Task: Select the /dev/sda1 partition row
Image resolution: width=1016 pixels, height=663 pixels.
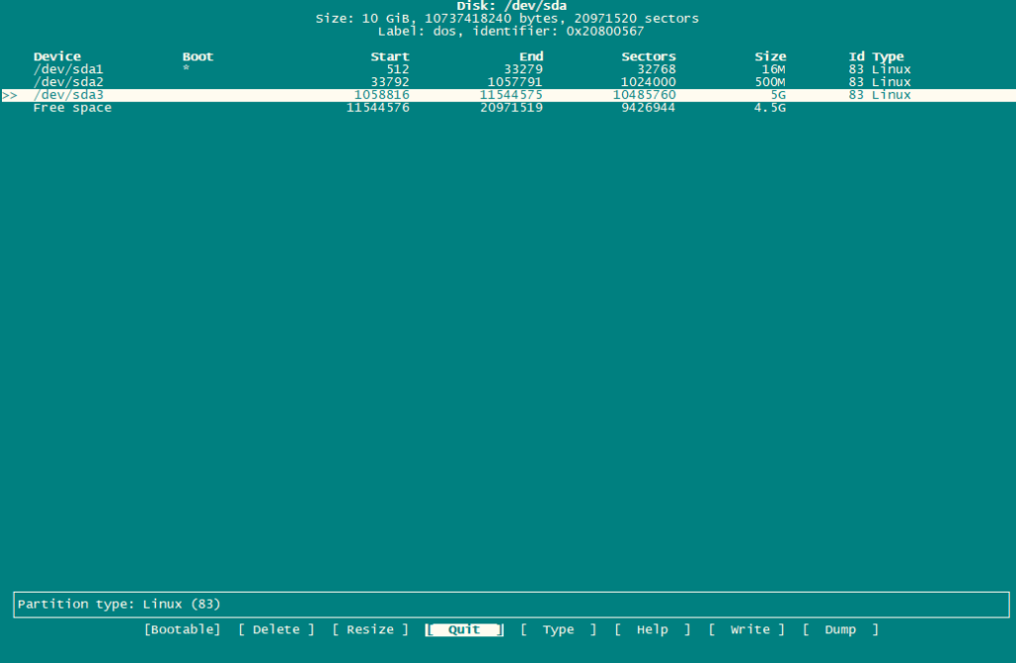Action: click(x=68, y=69)
